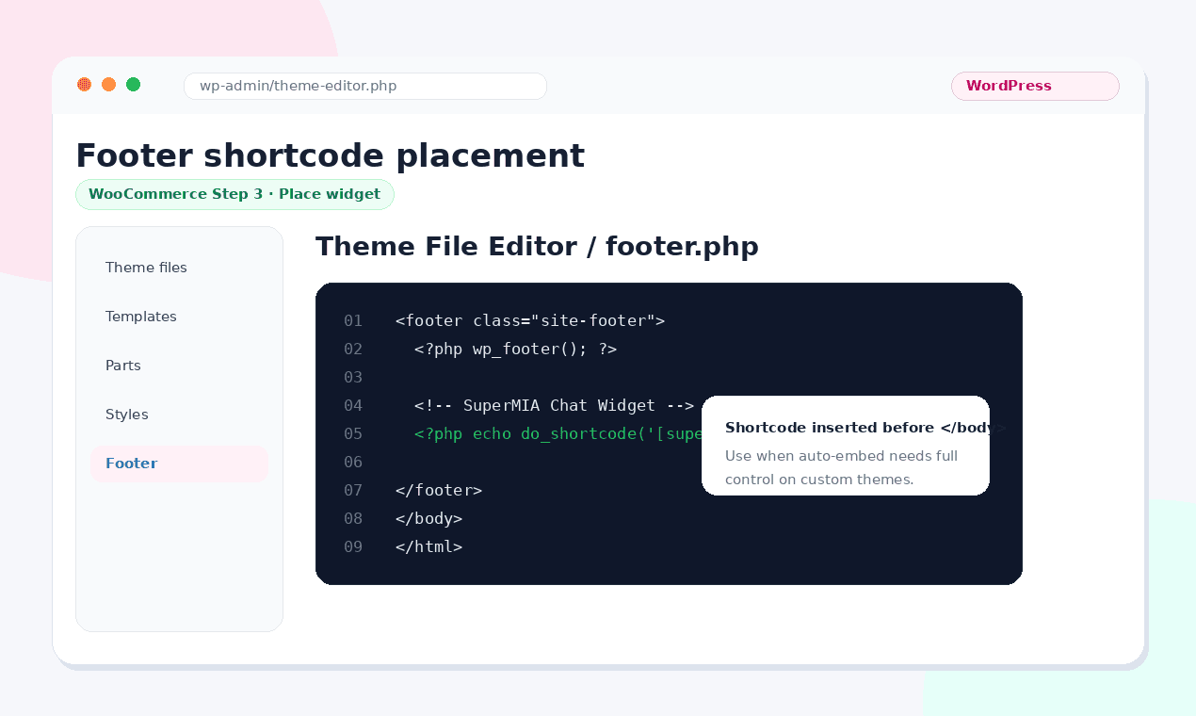Click the closing </footer> tag line
The image size is (1196, 716).
point(439,490)
